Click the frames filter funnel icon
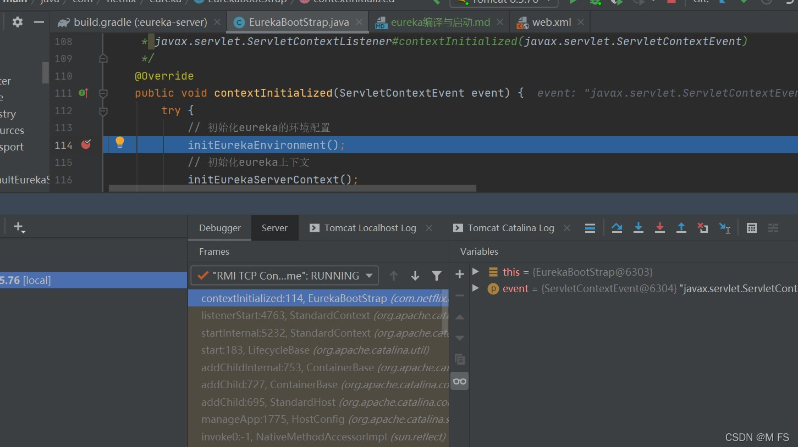798x447 pixels. click(x=437, y=276)
